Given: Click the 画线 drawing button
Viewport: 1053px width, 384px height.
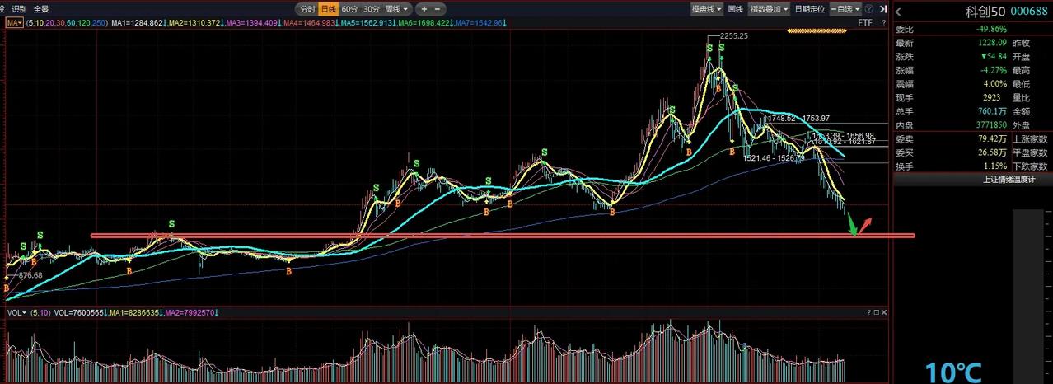Looking at the screenshot, I should (x=736, y=9).
